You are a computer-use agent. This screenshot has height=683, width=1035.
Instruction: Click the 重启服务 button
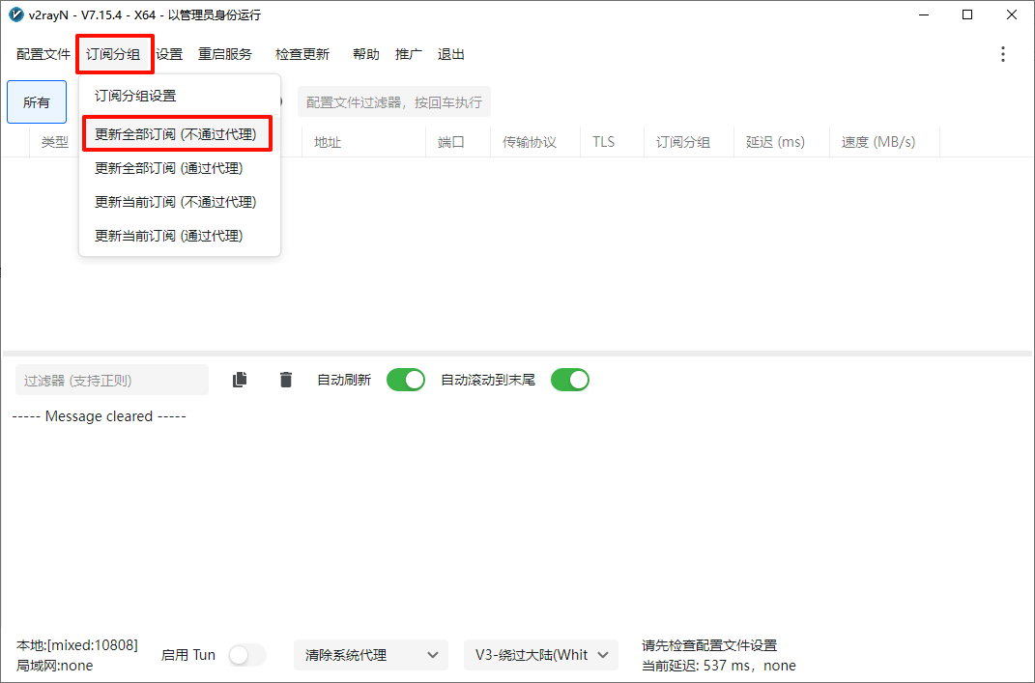pyautogui.click(x=225, y=54)
